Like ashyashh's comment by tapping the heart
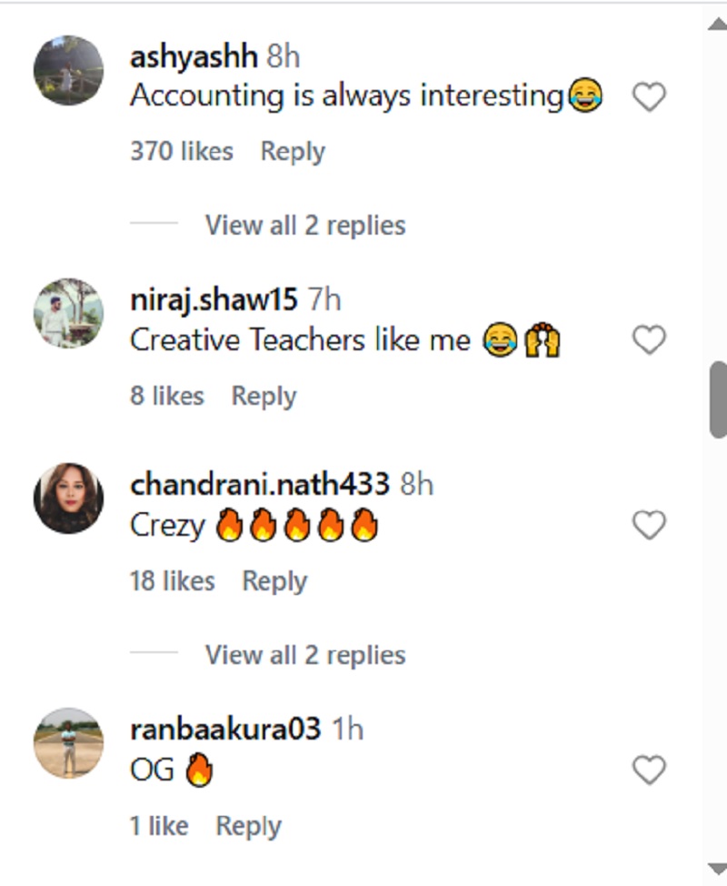This screenshot has width=727, height=886. pos(650,96)
